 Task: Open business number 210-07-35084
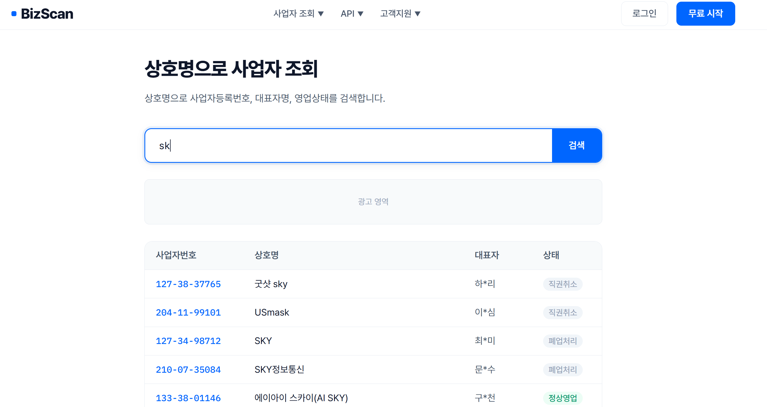pyautogui.click(x=188, y=369)
